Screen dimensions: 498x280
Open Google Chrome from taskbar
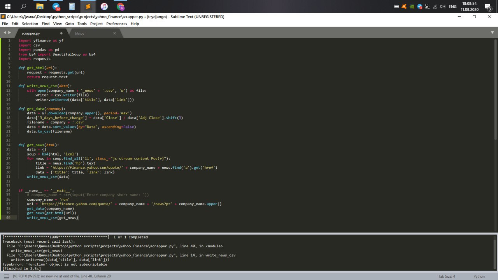pyautogui.click(x=120, y=6)
